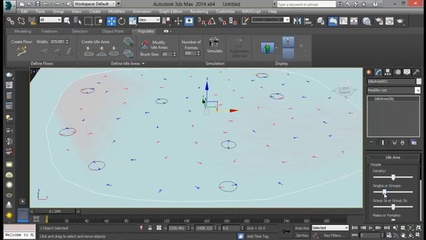Image resolution: width=426 pixels, height=240 pixels.
Task: Open the Modify command panel tab
Action: 378,72
